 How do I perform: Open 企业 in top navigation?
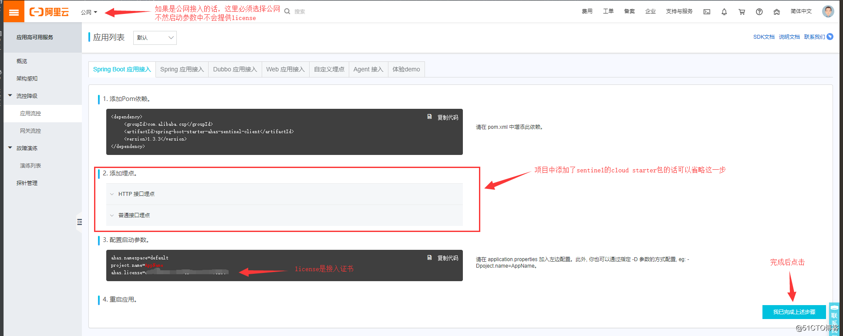651,11
